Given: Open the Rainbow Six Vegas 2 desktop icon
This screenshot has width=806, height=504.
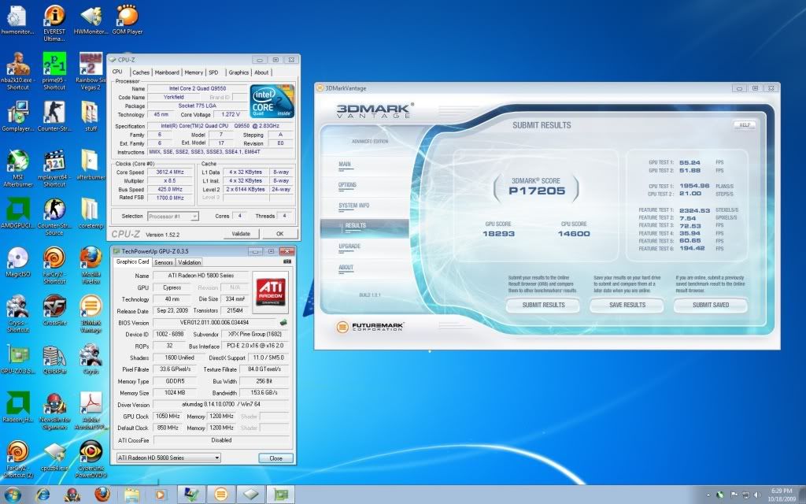Looking at the screenshot, I should coord(91,71).
